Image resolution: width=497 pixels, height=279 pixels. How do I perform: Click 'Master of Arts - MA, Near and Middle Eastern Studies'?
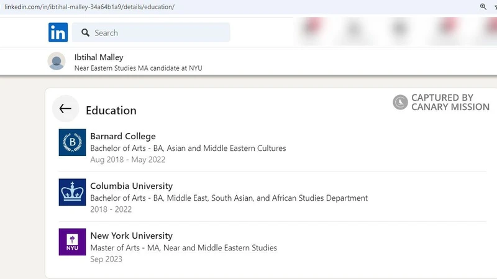[x=183, y=248]
